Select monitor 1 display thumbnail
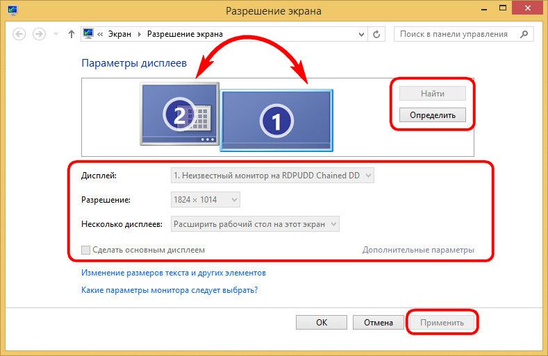548x356 pixels. point(276,120)
